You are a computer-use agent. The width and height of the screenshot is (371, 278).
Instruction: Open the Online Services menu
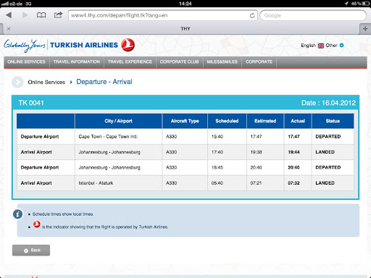(x=26, y=62)
